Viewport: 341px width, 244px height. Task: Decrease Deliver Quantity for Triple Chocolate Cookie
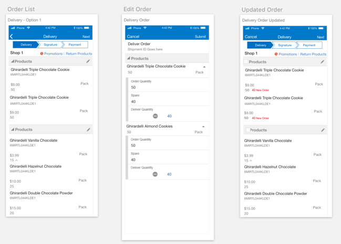[156, 116]
